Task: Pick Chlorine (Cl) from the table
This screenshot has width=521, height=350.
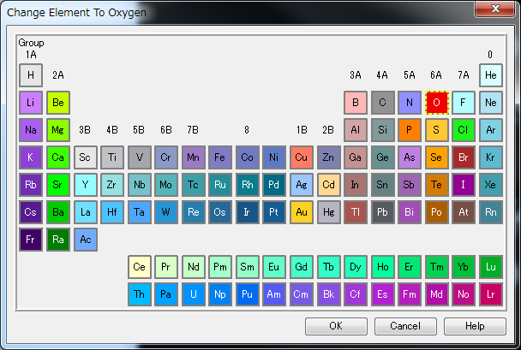Action: (x=464, y=130)
